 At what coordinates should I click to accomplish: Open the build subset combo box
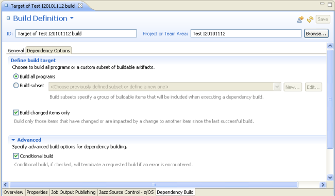(165, 87)
